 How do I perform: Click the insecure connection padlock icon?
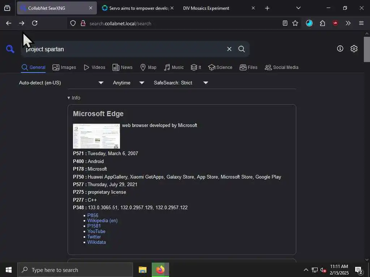pyautogui.click(x=83, y=23)
